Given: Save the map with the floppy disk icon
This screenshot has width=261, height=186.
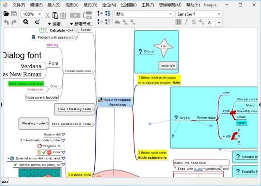Looking at the screenshot, I should 14,14.
